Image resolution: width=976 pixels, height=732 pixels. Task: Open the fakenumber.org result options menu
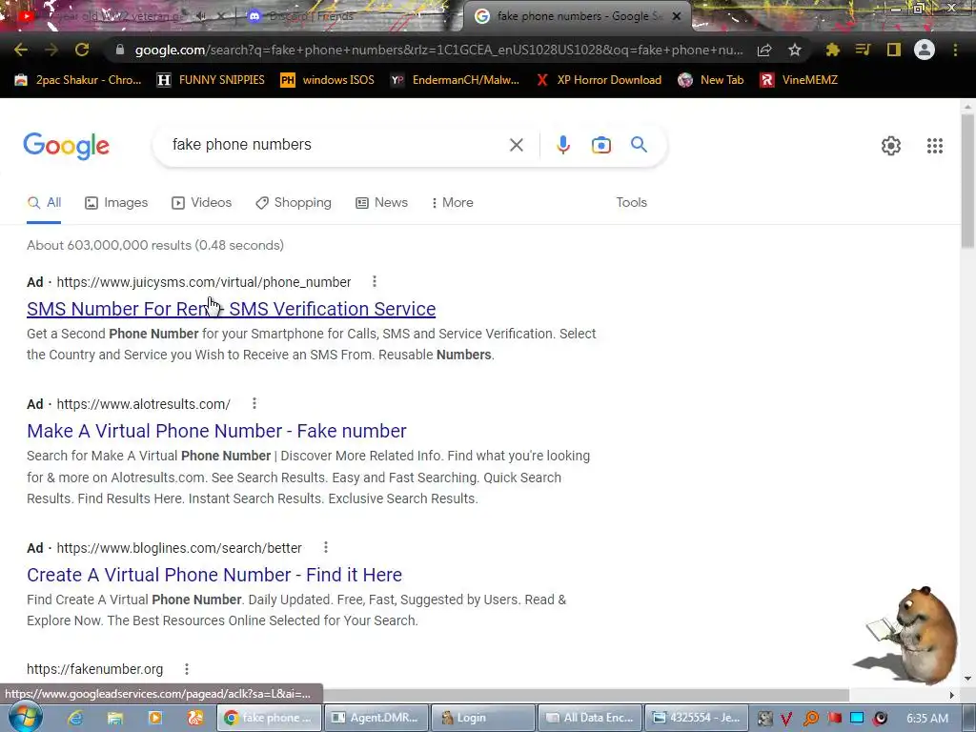click(186, 668)
